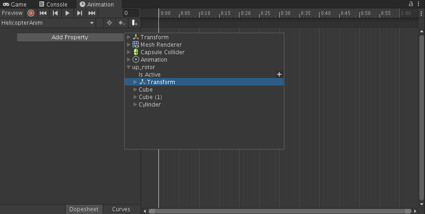Expand the highlighted up_rotor Transform
The width and height of the screenshot is (425, 214).
tap(135, 82)
